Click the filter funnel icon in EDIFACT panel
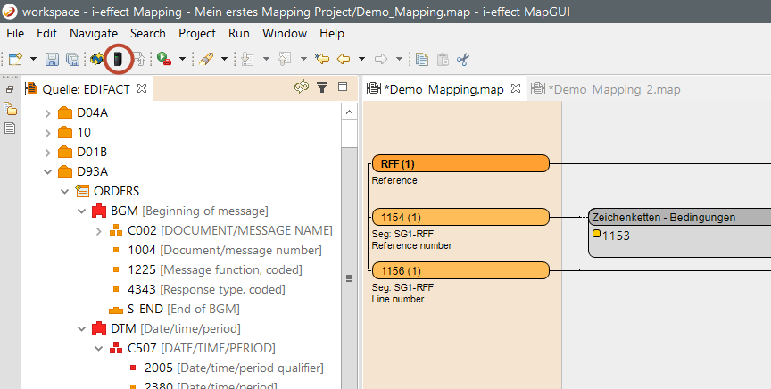This screenshot has height=389, width=771. (x=322, y=87)
